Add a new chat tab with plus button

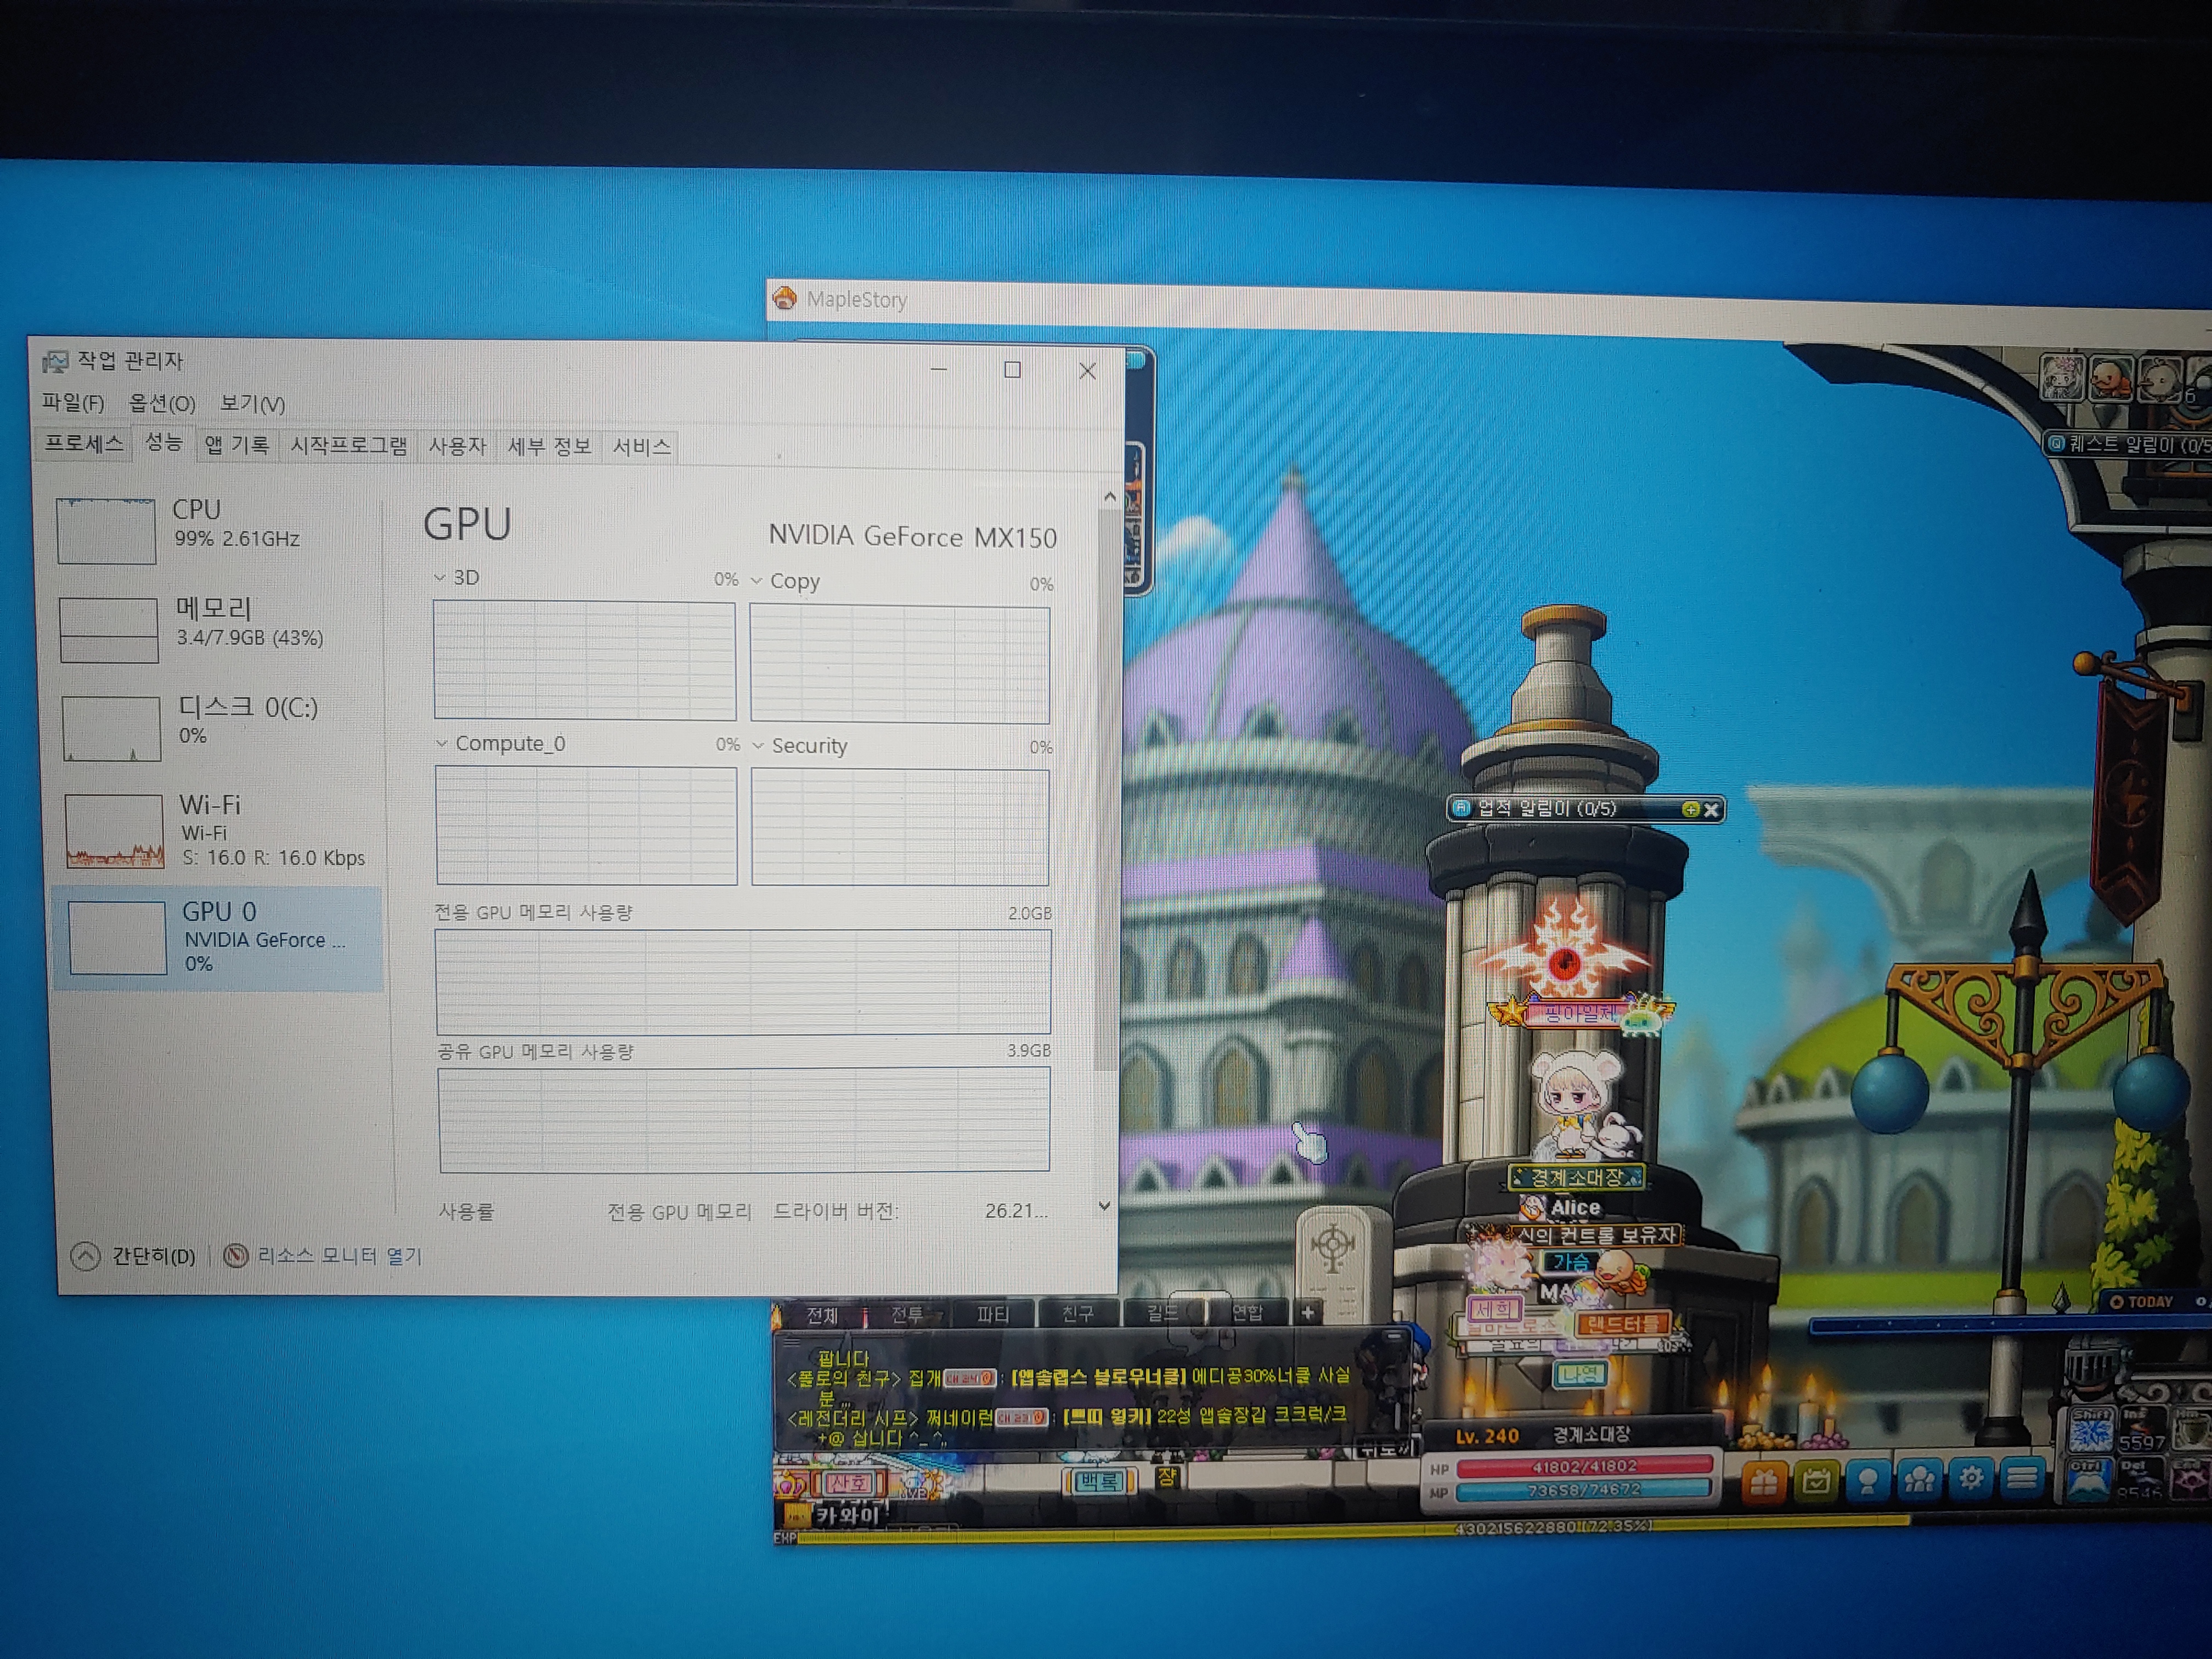tap(1307, 1313)
